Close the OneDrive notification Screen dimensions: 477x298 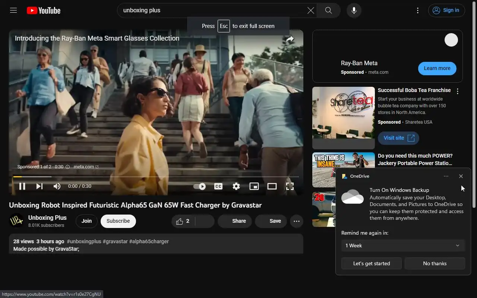(x=461, y=176)
